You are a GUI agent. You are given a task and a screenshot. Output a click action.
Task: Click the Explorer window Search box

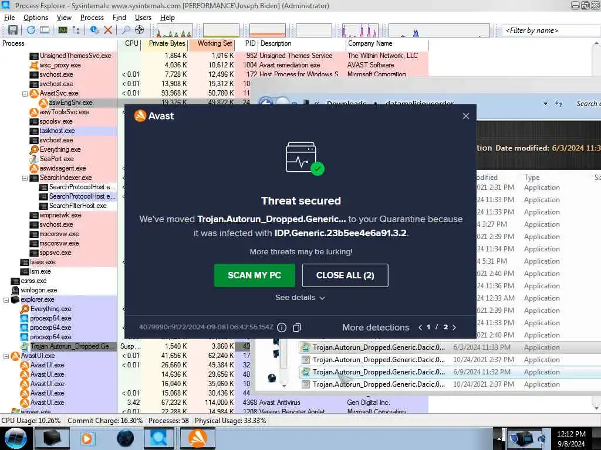pos(587,104)
